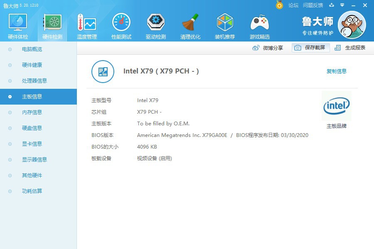Select 处理器信息 in the sidebar

pos(38,81)
